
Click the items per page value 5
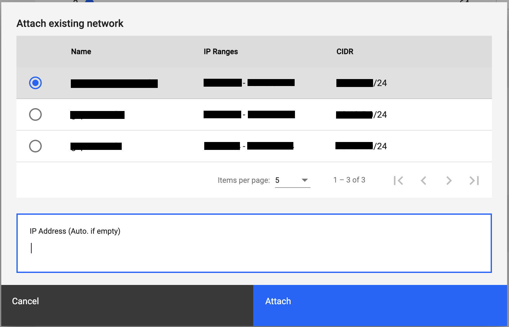point(278,180)
